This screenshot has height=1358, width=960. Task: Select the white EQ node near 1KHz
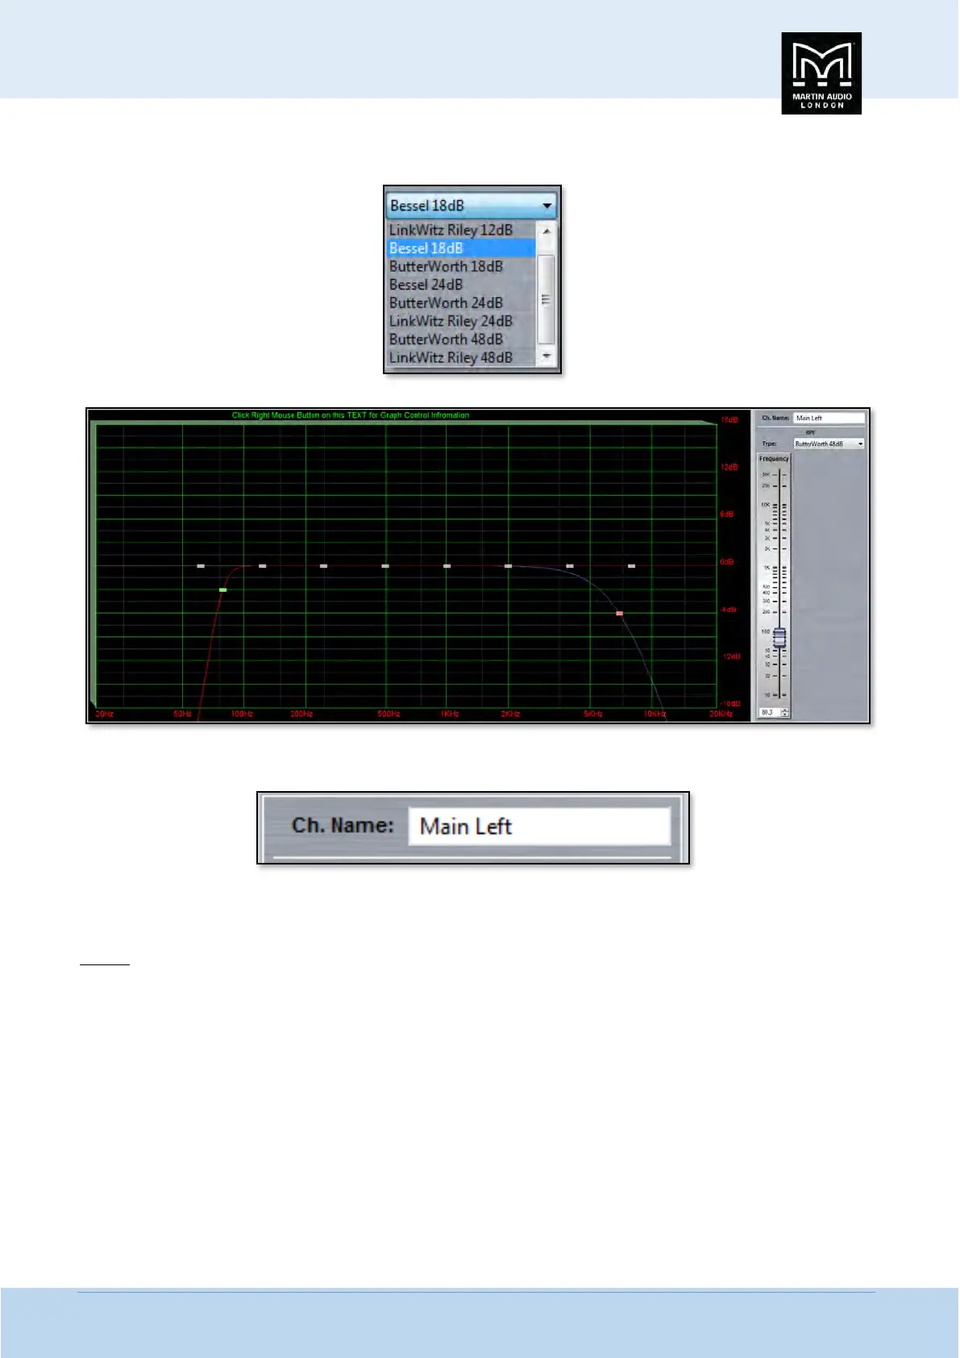point(447,566)
